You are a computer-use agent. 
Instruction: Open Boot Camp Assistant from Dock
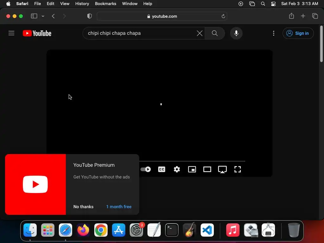coord(251,230)
